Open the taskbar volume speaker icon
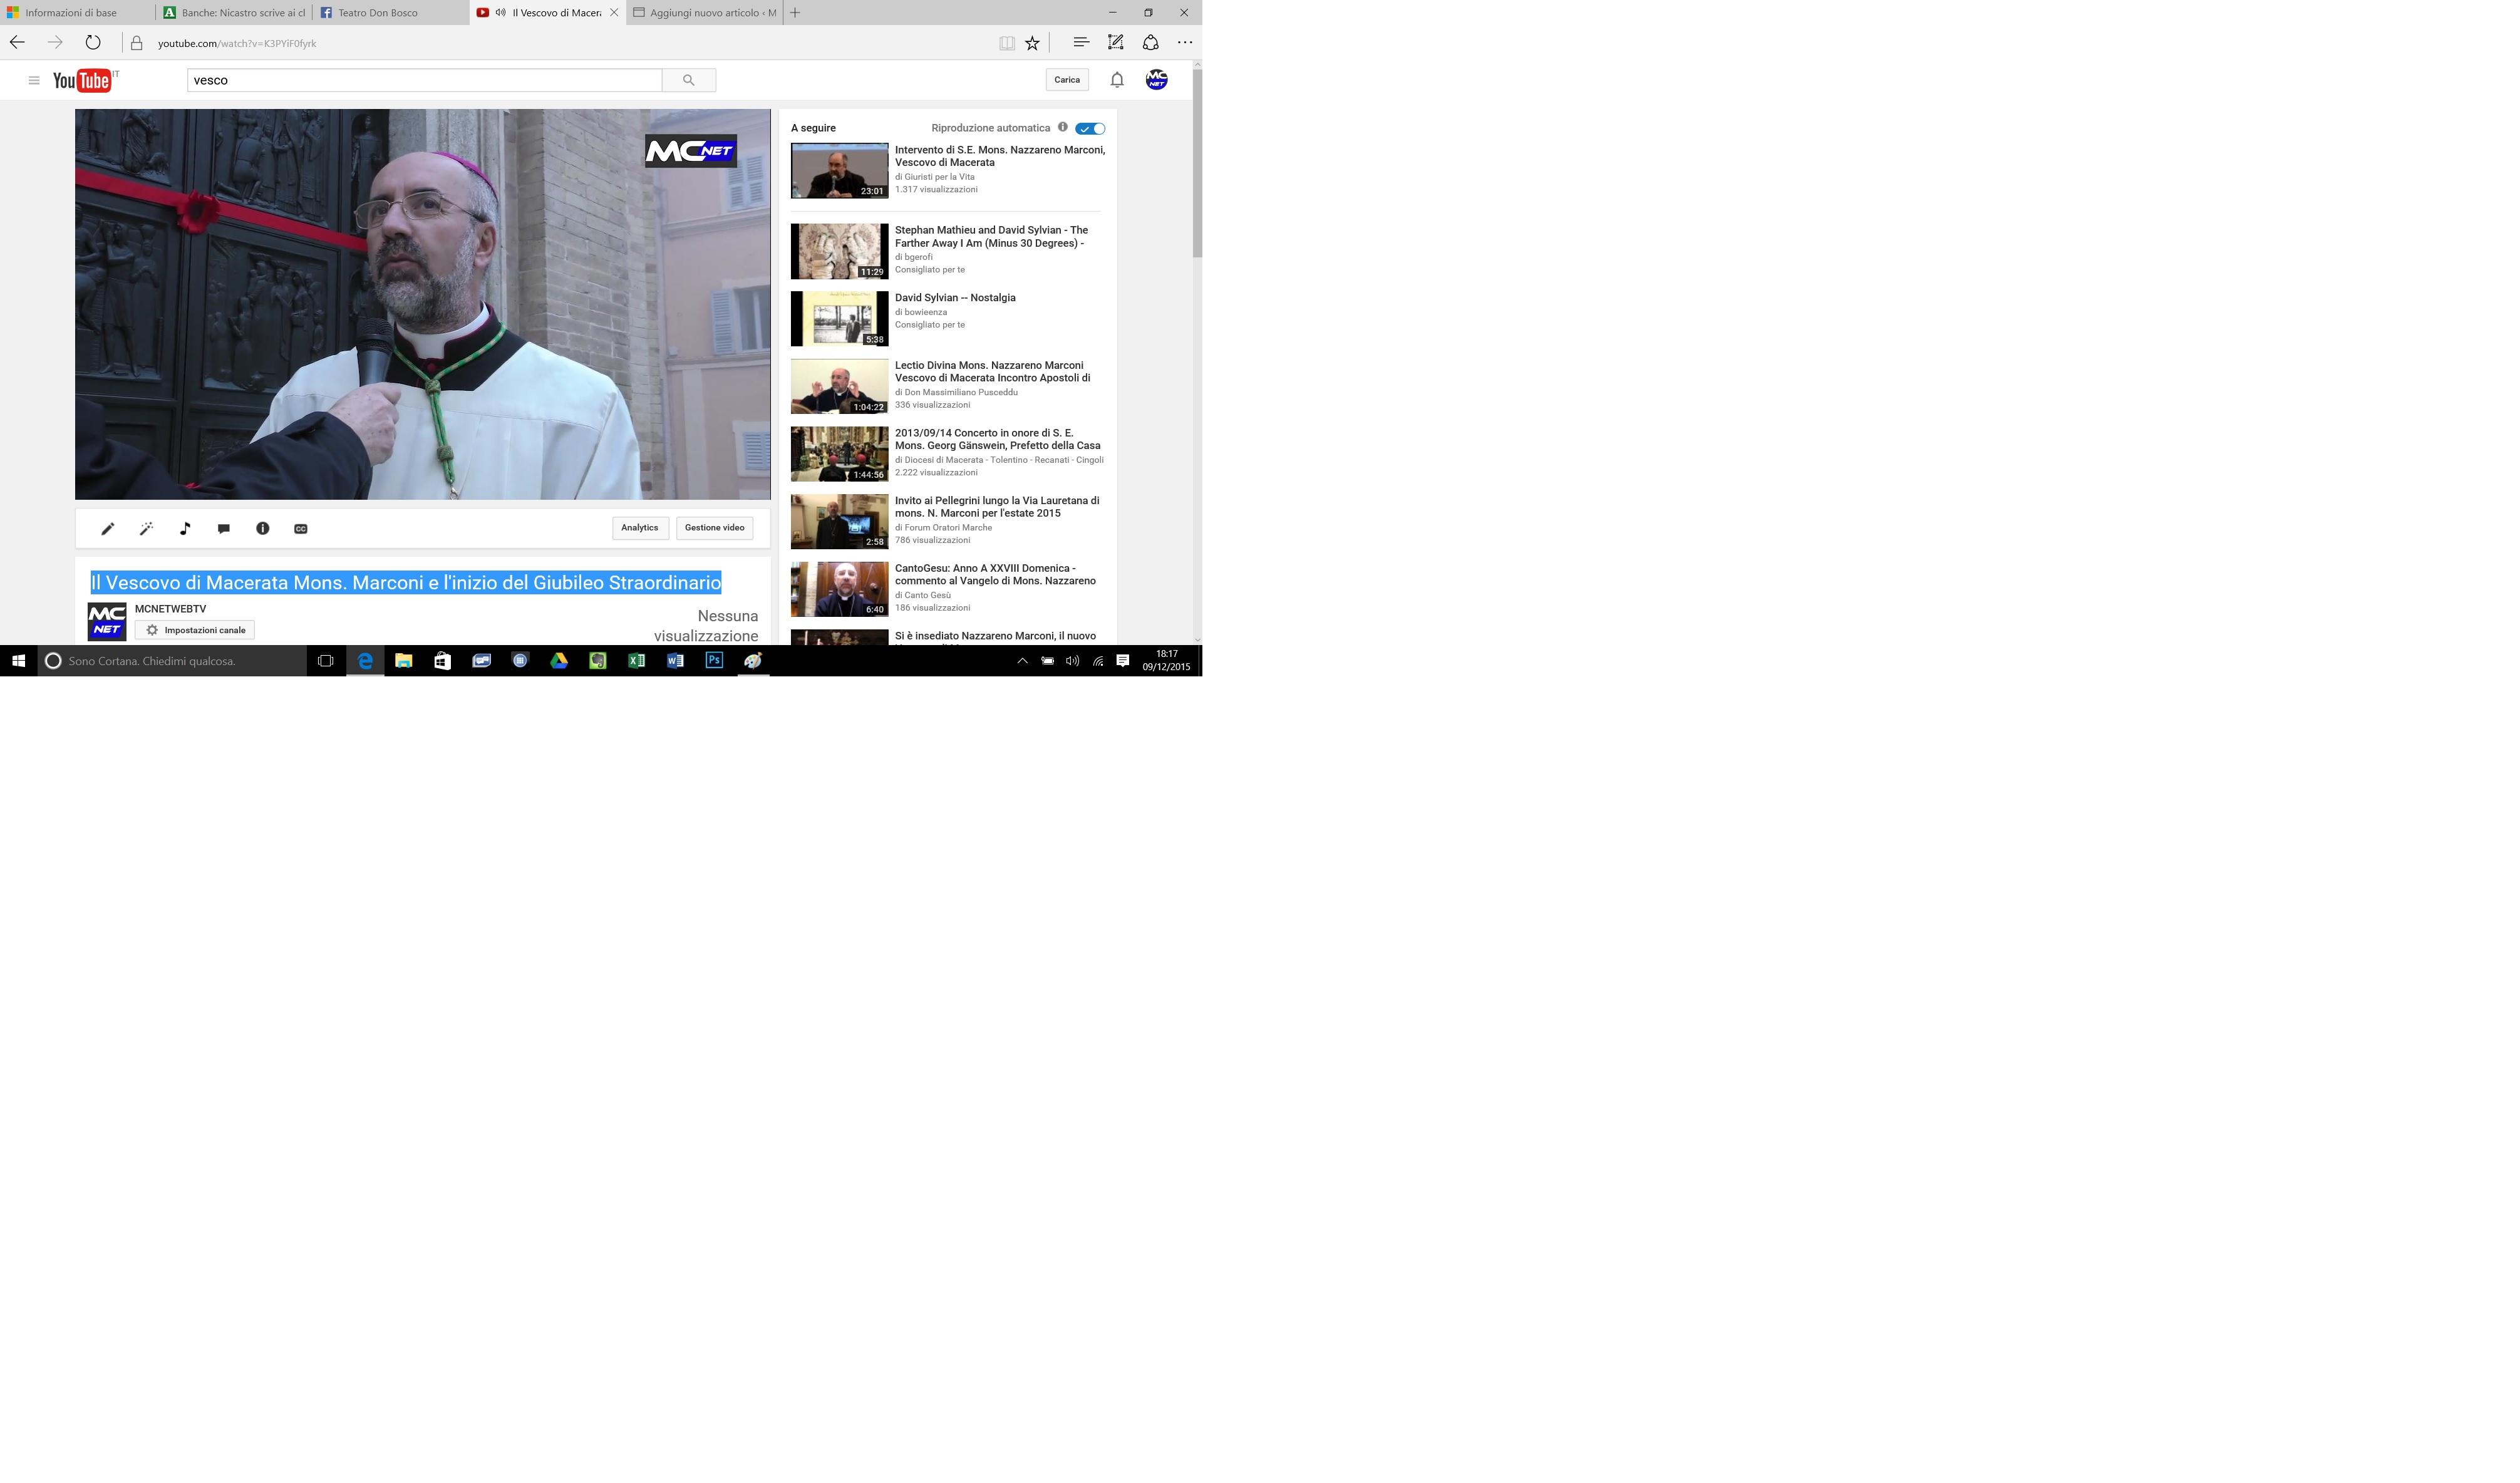2520x1483 pixels. pos(1072,661)
